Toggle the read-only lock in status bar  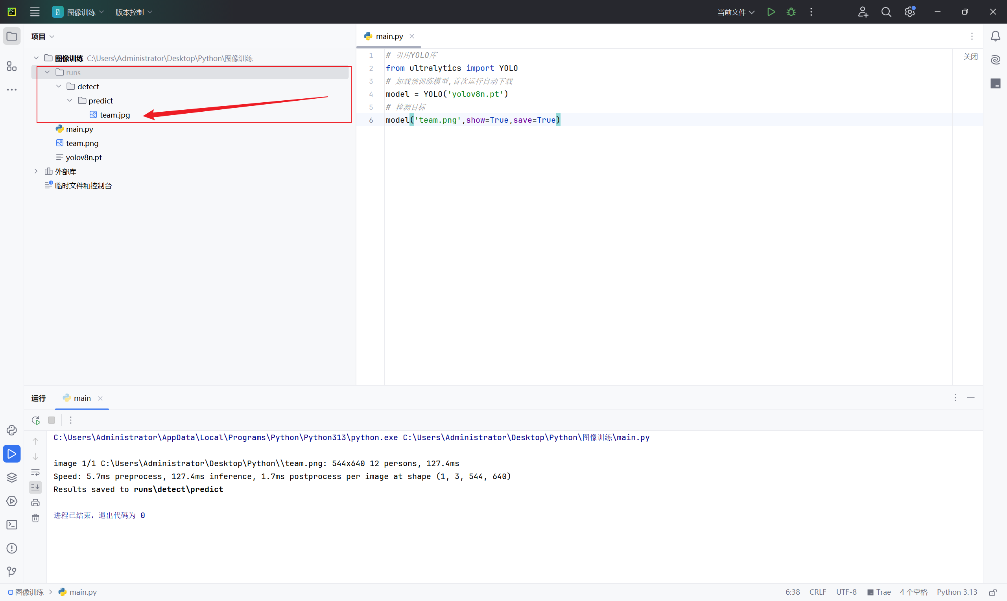992,592
